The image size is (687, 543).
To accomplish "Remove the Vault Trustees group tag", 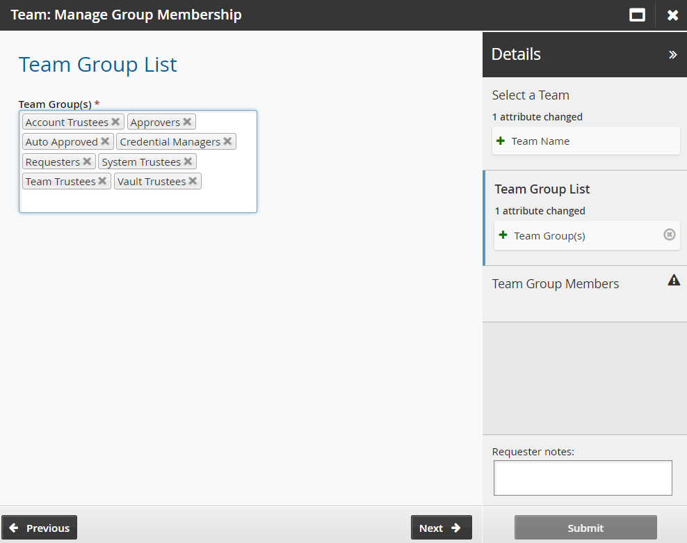I will [x=193, y=181].
